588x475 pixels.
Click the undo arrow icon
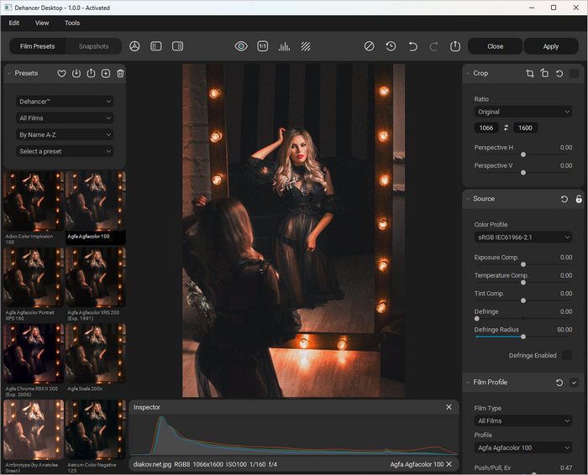click(412, 46)
